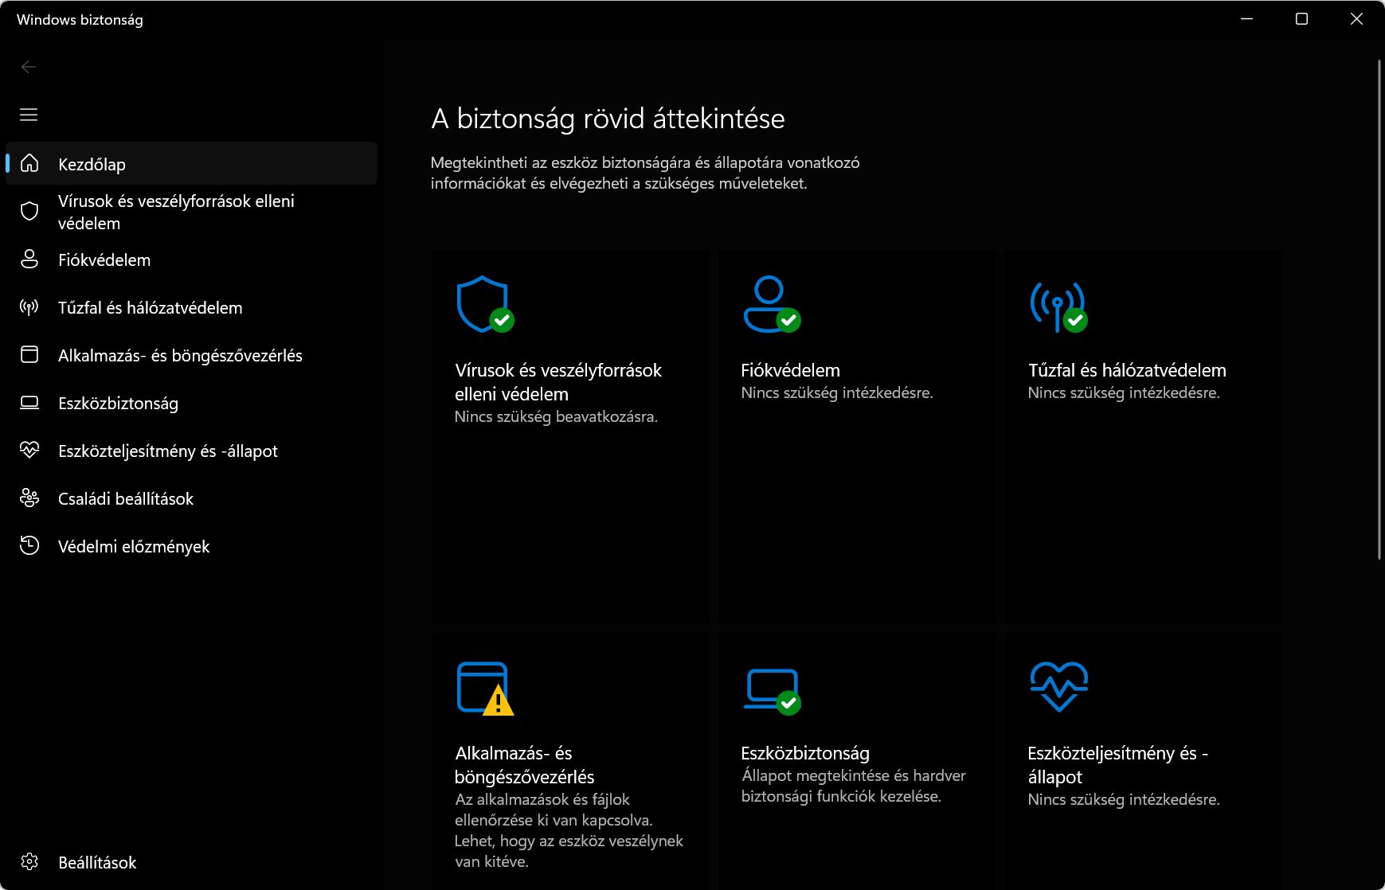Screen dimensions: 1385x890
Task: Click the heart-monitor icon in sidebar
Action: click(x=29, y=451)
